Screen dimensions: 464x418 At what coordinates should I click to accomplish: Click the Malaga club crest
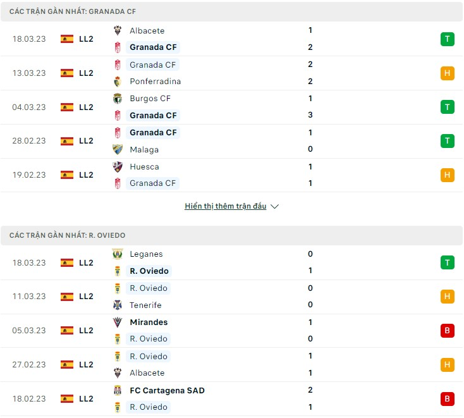pyautogui.click(x=118, y=149)
